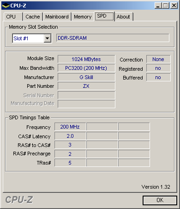
Task: Click the ZX part number field
Action: pyautogui.click(x=86, y=86)
